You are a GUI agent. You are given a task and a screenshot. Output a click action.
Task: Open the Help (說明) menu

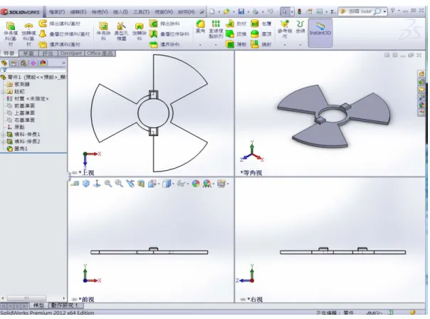(x=187, y=12)
